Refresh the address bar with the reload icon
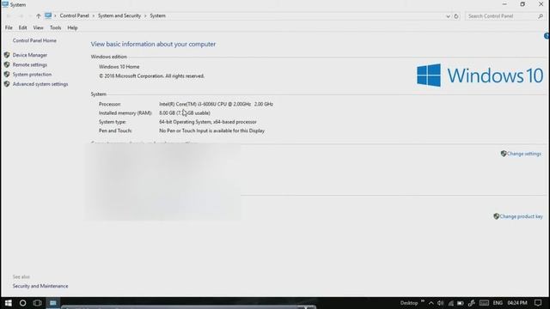This screenshot has height=309, width=550. tap(456, 16)
